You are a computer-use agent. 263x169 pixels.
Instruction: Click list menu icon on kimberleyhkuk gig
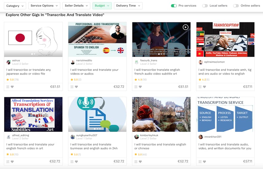pos(136,161)
